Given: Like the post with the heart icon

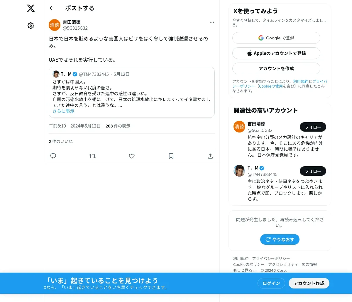Looking at the screenshot, I should (x=132, y=156).
